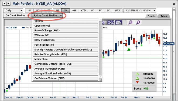Screen dimensions: 178x101
Task: Click the Dec 16 axis date label
Action: coord(8,98)
